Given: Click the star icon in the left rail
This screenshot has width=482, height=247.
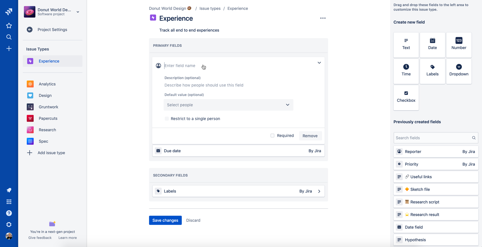Looking at the screenshot, I should pos(9,26).
